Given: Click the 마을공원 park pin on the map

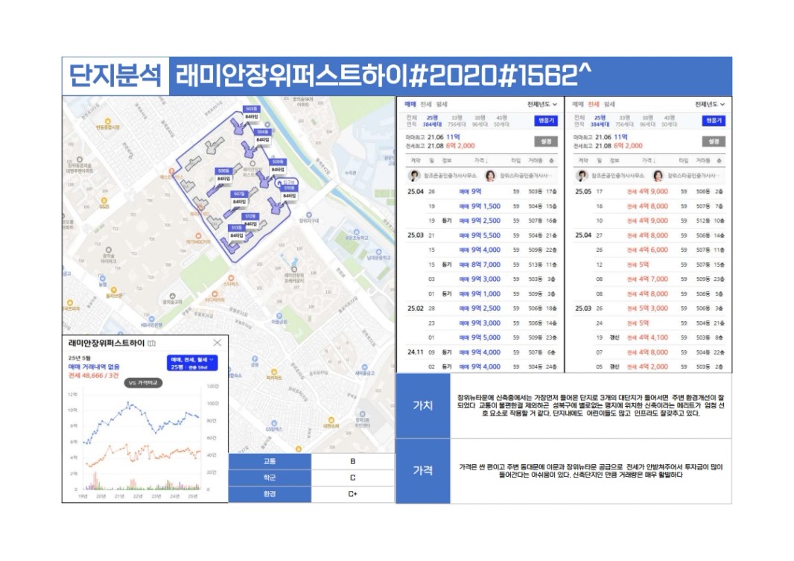Looking at the screenshot, I should 279,315.
